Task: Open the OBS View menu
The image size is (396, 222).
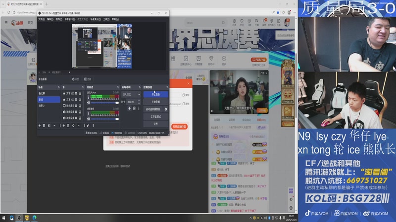Action: coord(59,19)
